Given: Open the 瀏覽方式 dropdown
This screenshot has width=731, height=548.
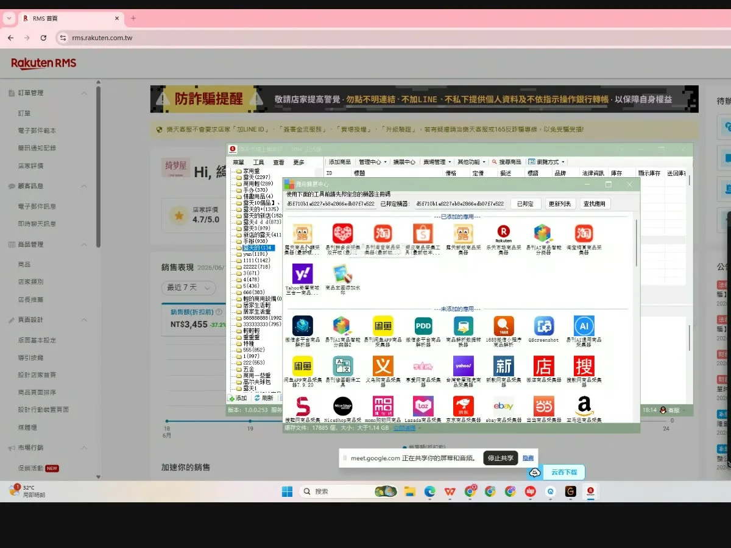Looking at the screenshot, I should tap(547, 162).
